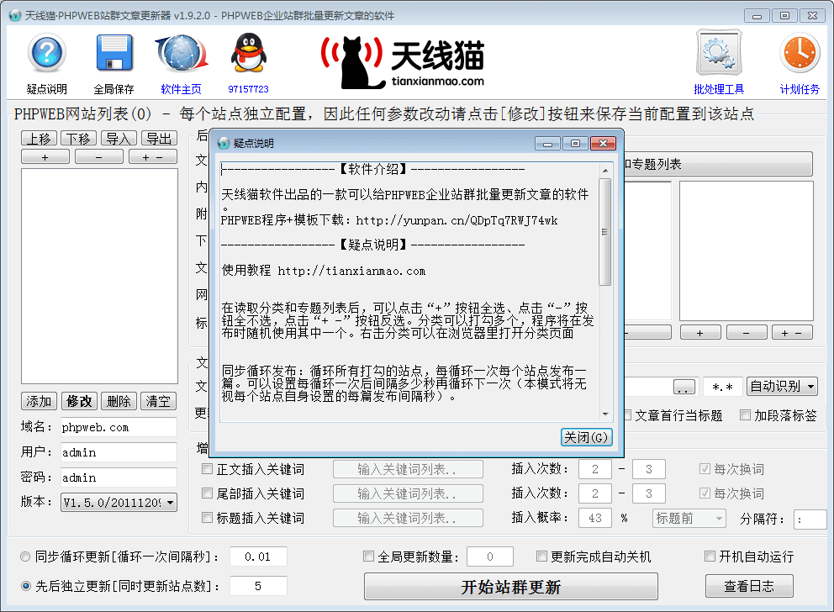Enable 正文插入关键词 checkbox
834x612 pixels.
207,469
